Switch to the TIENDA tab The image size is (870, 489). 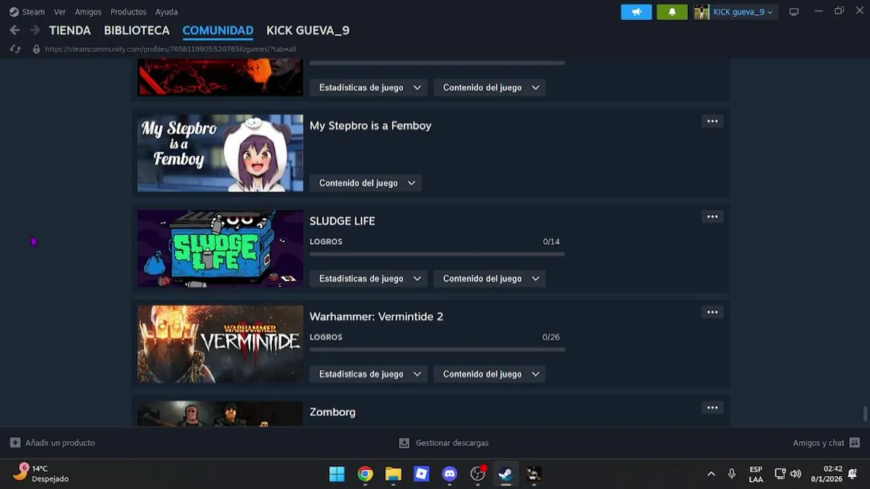coord(70,31)
